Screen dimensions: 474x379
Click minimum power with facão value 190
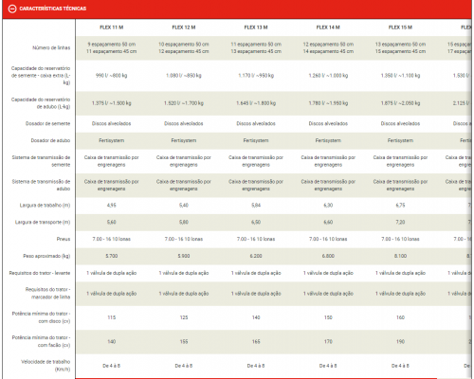400,341
